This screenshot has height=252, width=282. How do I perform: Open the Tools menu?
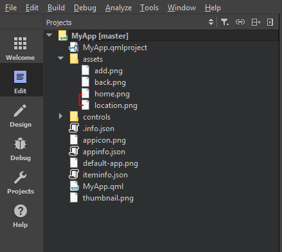tap(149, 8)
